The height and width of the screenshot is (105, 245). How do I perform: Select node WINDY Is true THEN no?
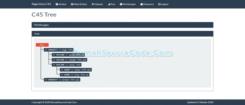click(x=75, y=75)
